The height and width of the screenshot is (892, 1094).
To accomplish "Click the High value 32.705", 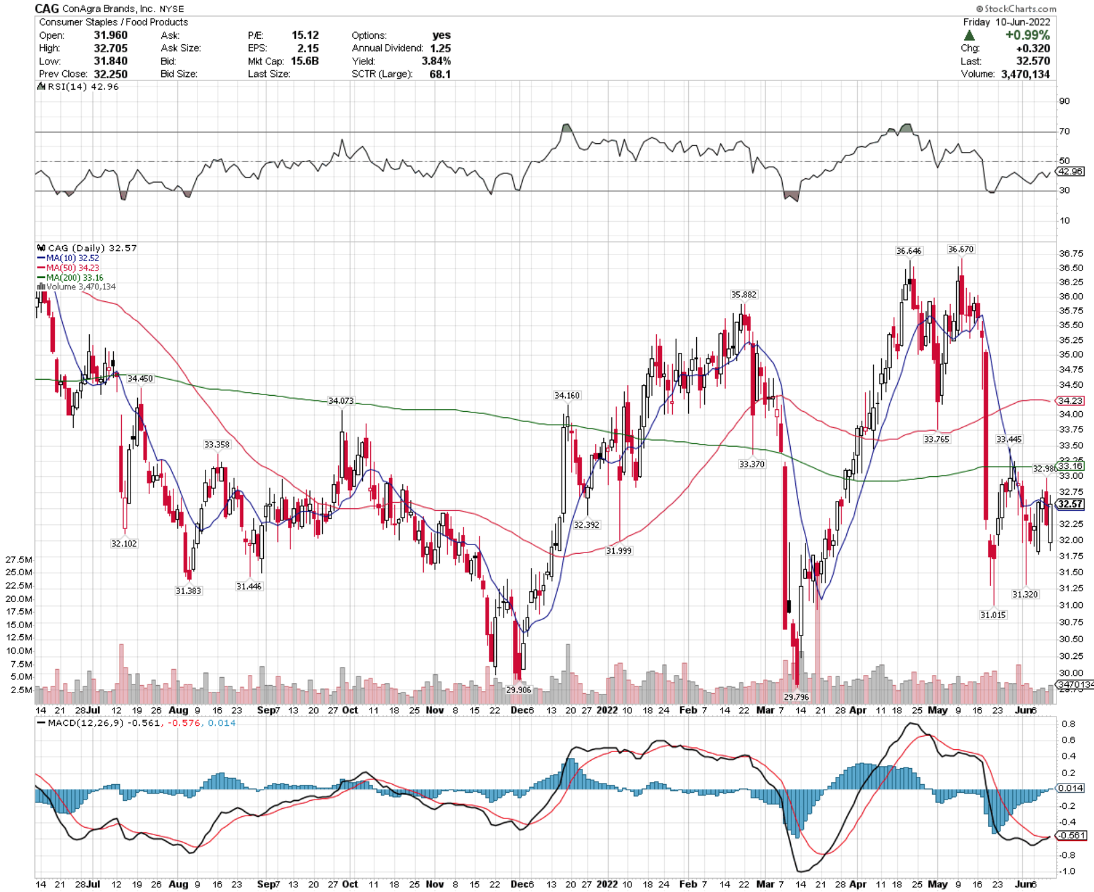I will (110, 48).
